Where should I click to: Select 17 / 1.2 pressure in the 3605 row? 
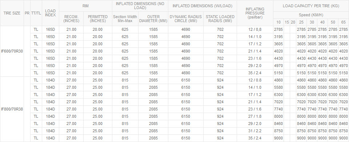pyautogui.click(x=255, y=44)
